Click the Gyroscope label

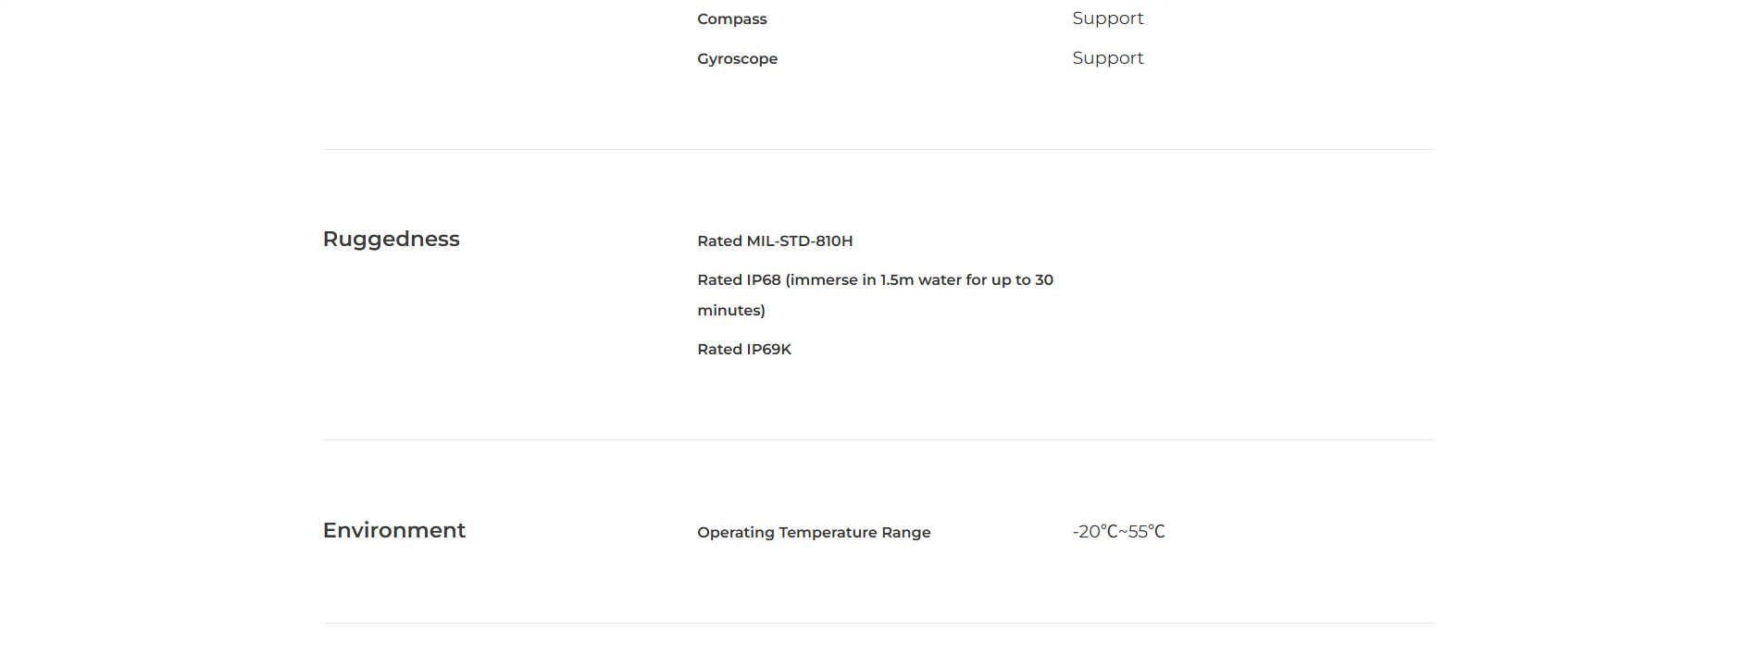pos(737,59)
